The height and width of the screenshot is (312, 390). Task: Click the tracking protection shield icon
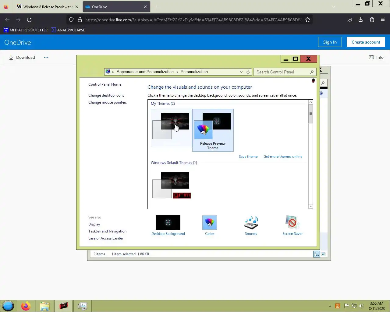(71, 20)
